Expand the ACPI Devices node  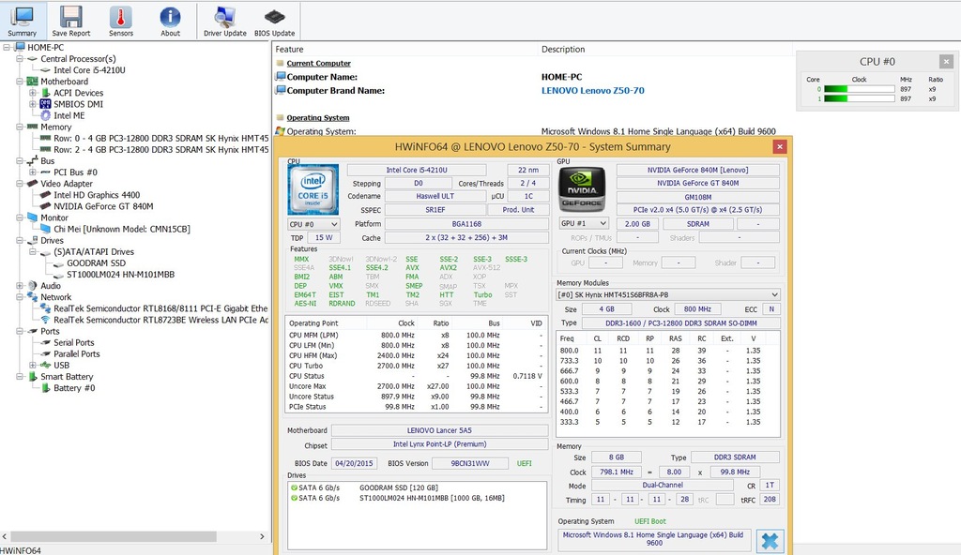[x=33, y=93]
